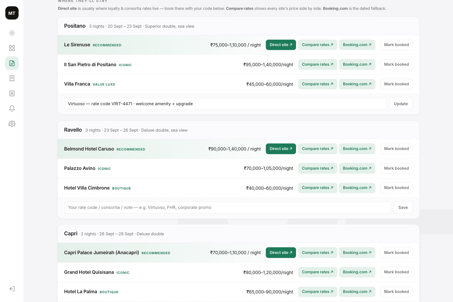Viewport: 453px width, 302px height.
Task: Mark Capri Palace Jumeirah as booked
Action: click(x=396, y=253)
